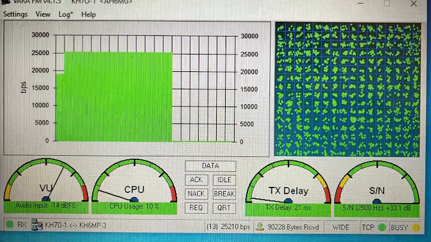
Task: Click the green TCP status LED
Action: tap(382, 227)
